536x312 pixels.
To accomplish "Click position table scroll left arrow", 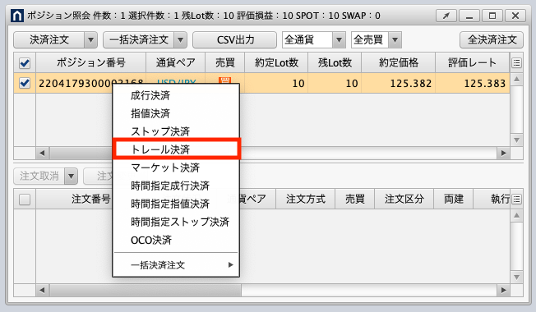I will tap(42, 154).
